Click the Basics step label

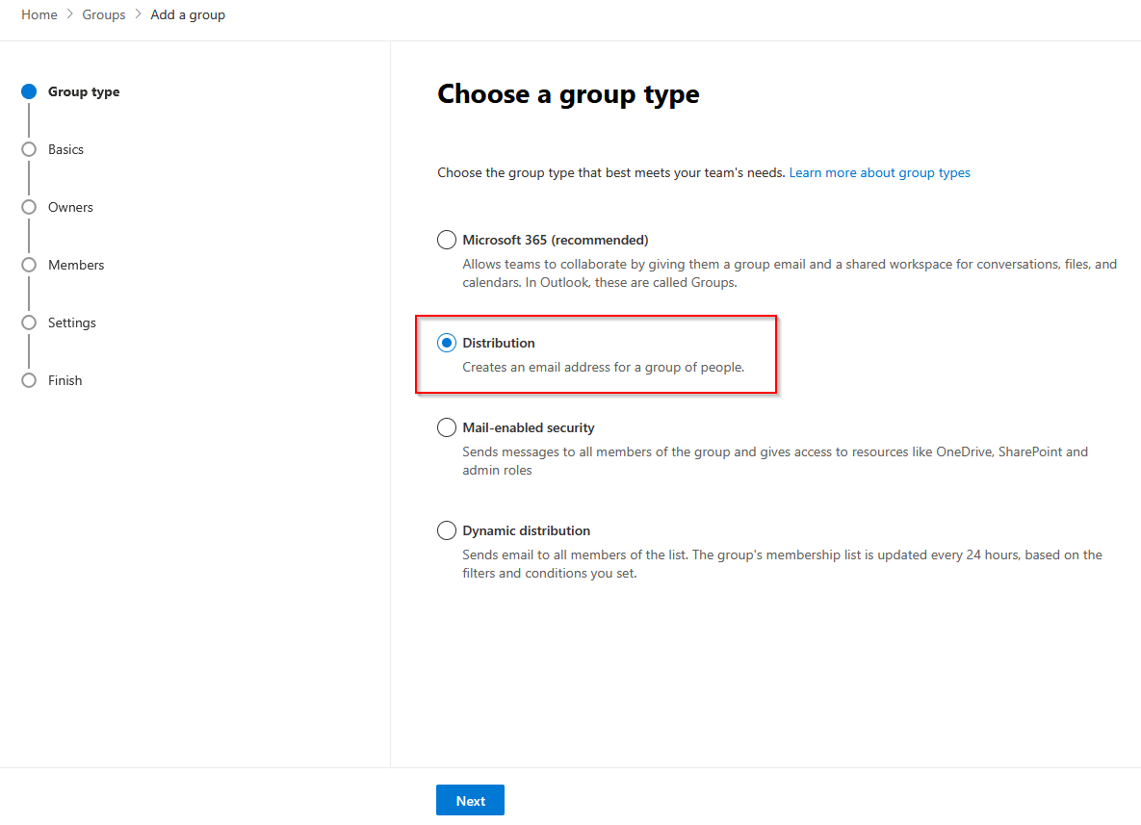(65, 150)
